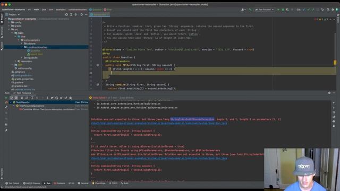Toggle Sort by Duration in test toolbar
This screenshot has width=340, height=191.
click(27, 98)
